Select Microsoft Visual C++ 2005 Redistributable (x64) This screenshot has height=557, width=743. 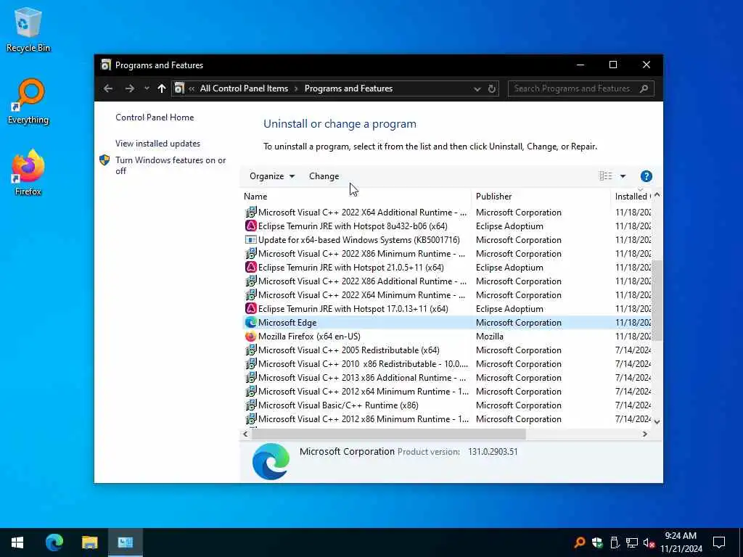pyautogui.click(x=447, y=350)
